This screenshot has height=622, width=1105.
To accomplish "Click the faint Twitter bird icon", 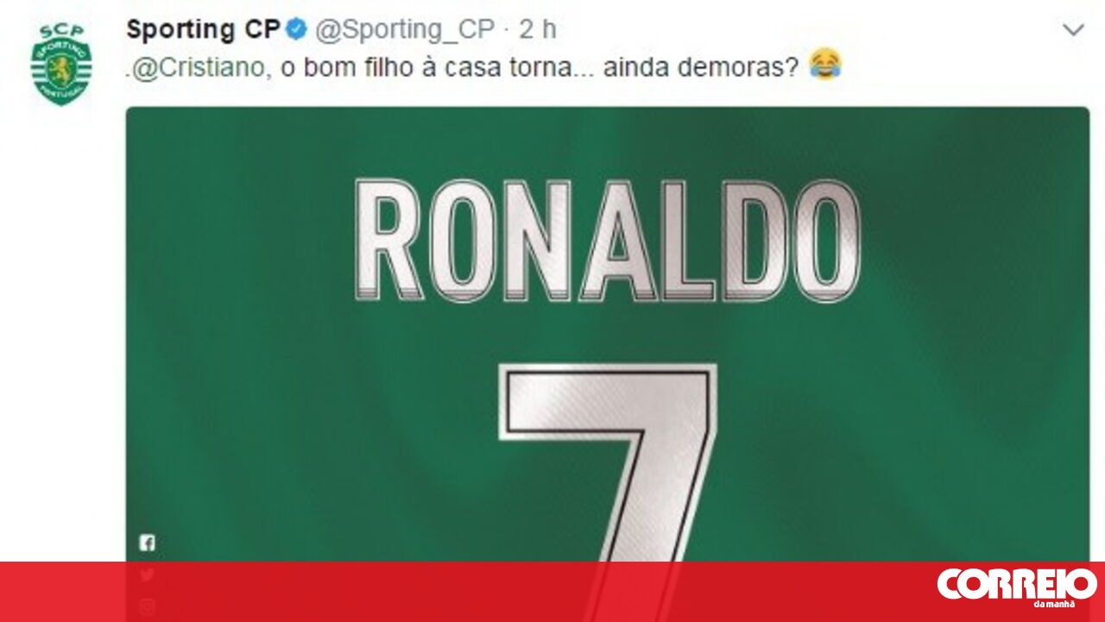I will [147, 575].
